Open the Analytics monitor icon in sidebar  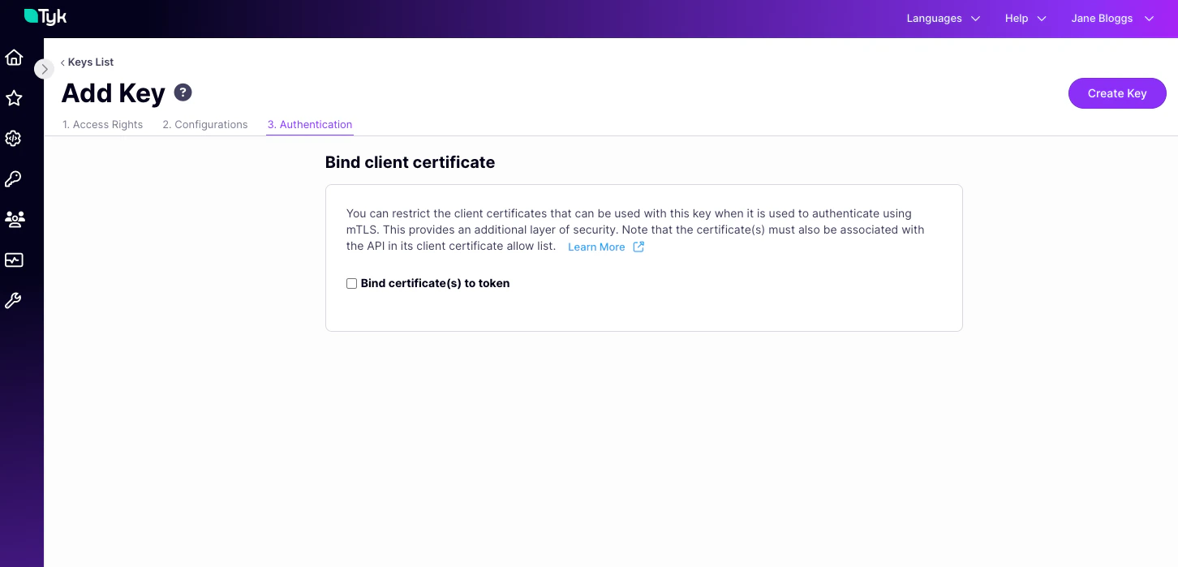[x=13, y=260]
